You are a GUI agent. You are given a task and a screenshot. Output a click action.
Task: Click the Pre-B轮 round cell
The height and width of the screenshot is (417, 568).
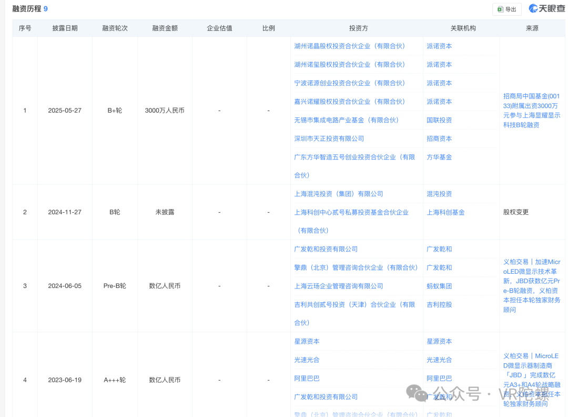[x=115, y=286]
